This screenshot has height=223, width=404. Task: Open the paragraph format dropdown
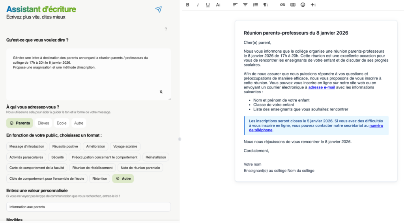pyautogui.click(x=266, y=5)
